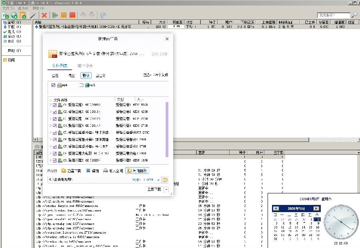The image size is (360, 248).
Task: Click the Move Up Queue arrow icon
Action: pyautogui.click(x=83, y=15)
